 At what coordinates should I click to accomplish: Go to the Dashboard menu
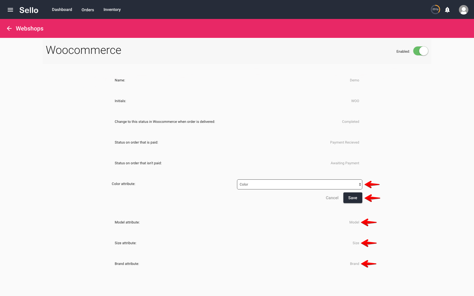62,9
